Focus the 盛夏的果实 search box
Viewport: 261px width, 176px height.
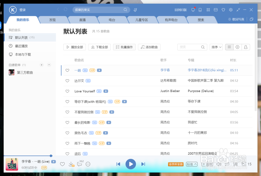click(101, 10)
